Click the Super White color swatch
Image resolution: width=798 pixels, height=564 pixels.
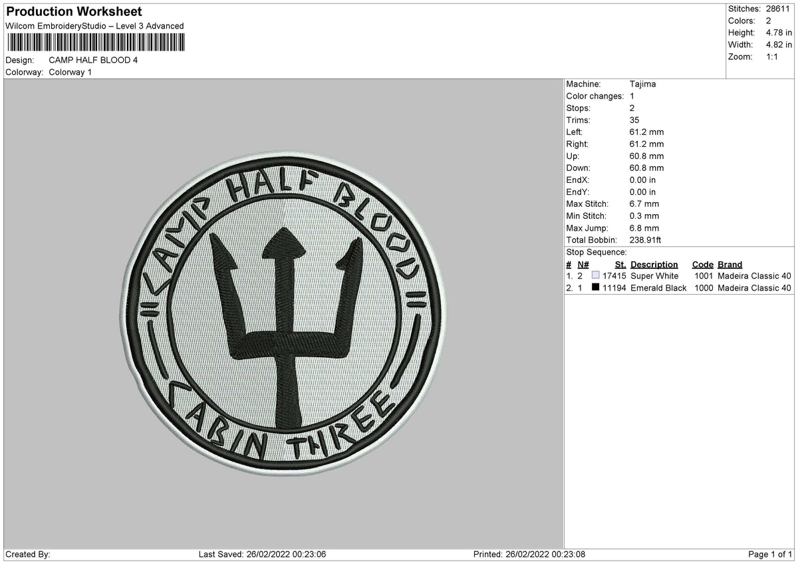click(595, 275)
